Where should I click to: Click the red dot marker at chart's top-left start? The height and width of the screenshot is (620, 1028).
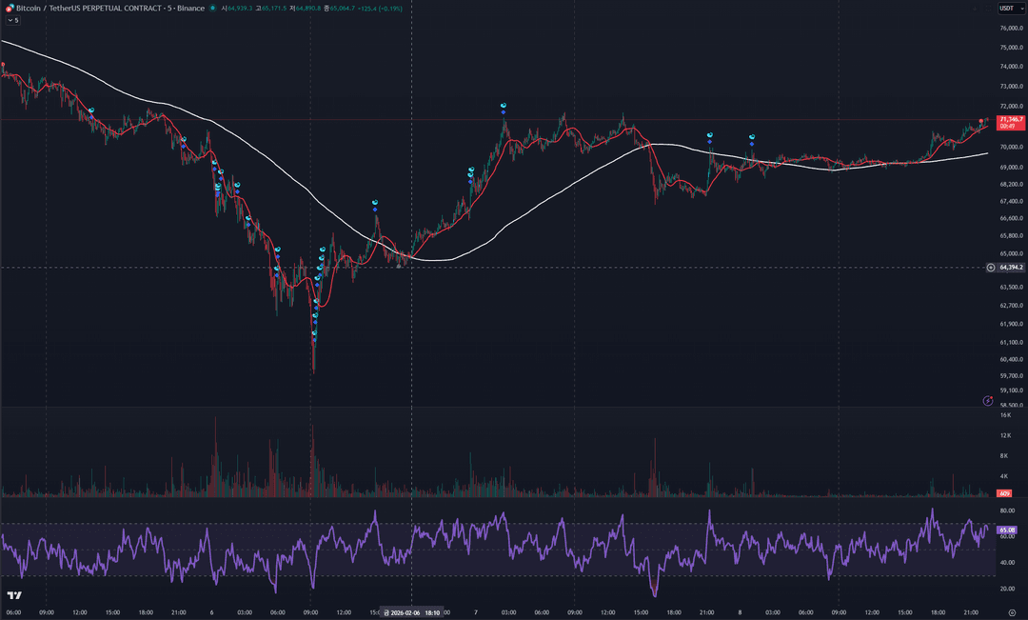click(3, 66)
